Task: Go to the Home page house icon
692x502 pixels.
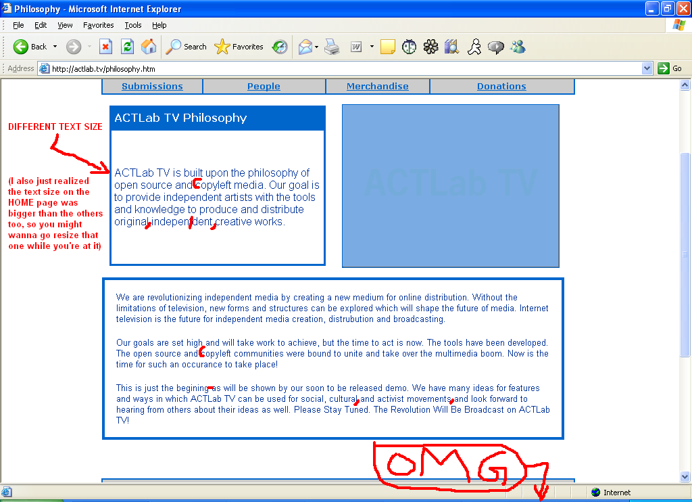Action: click(149, 47)
